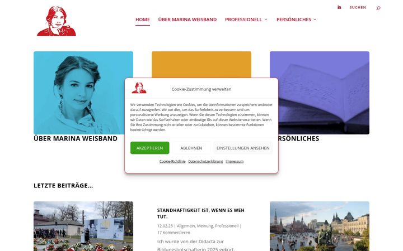
Task: Open the LinkedIn profile icon
Action: point(339,7)
